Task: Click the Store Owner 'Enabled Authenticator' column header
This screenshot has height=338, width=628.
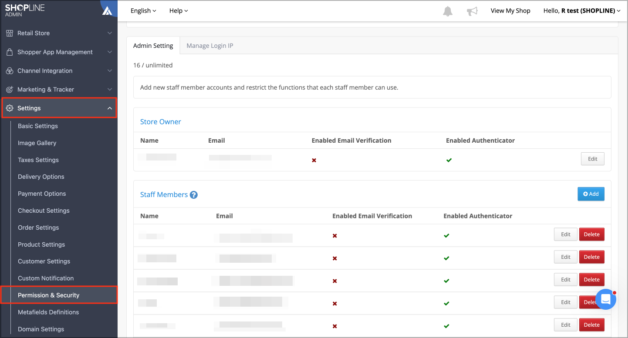Action: (480, 141)
